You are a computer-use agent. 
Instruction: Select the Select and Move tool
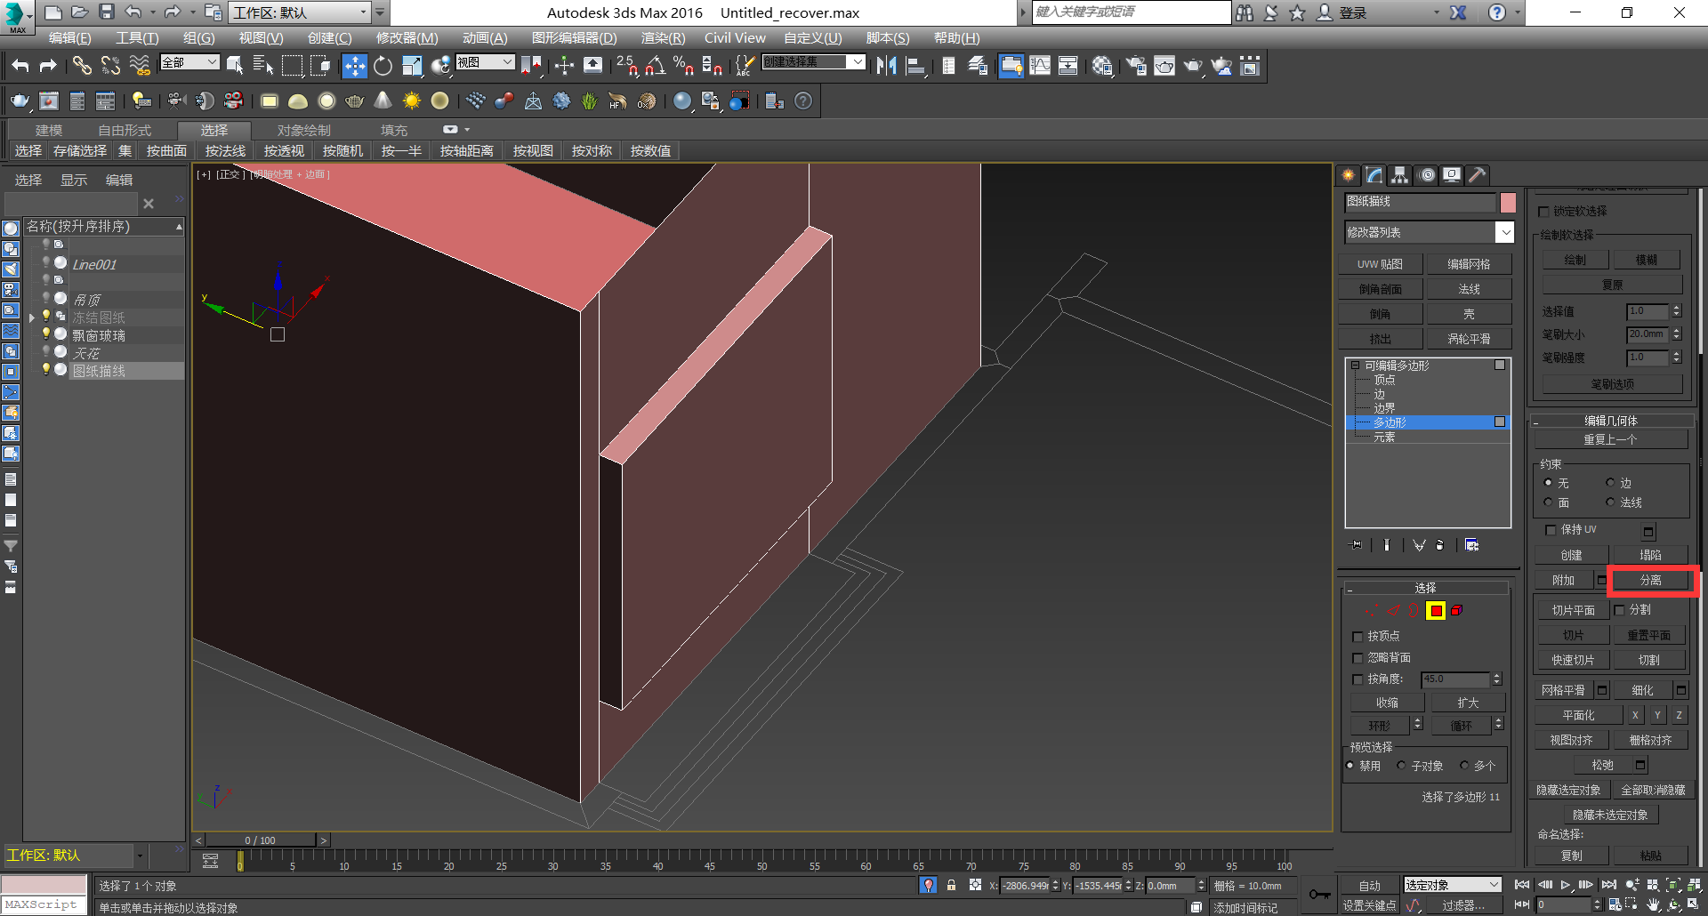click(355, 66)
